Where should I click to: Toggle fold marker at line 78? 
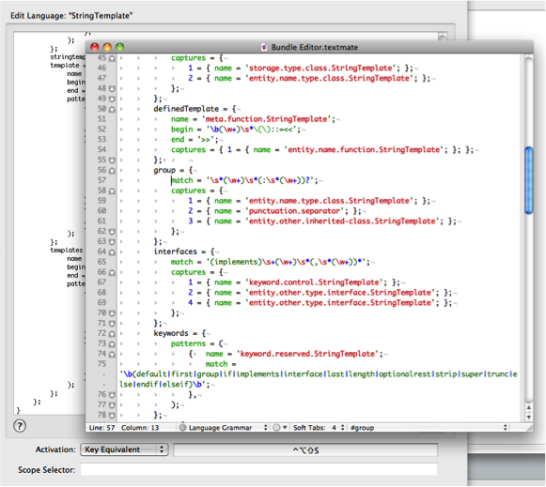coord(112,416)
